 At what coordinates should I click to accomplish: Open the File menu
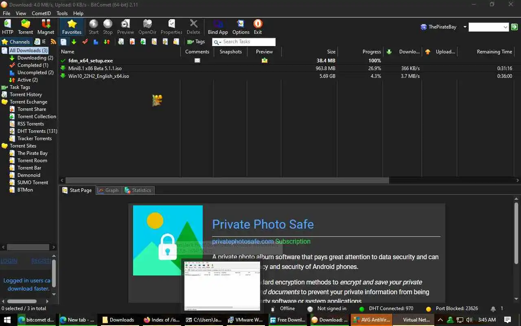coord(7,13)
